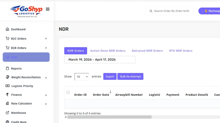Click the Export button
Screen dimensions: 220x123
point(110,77)
